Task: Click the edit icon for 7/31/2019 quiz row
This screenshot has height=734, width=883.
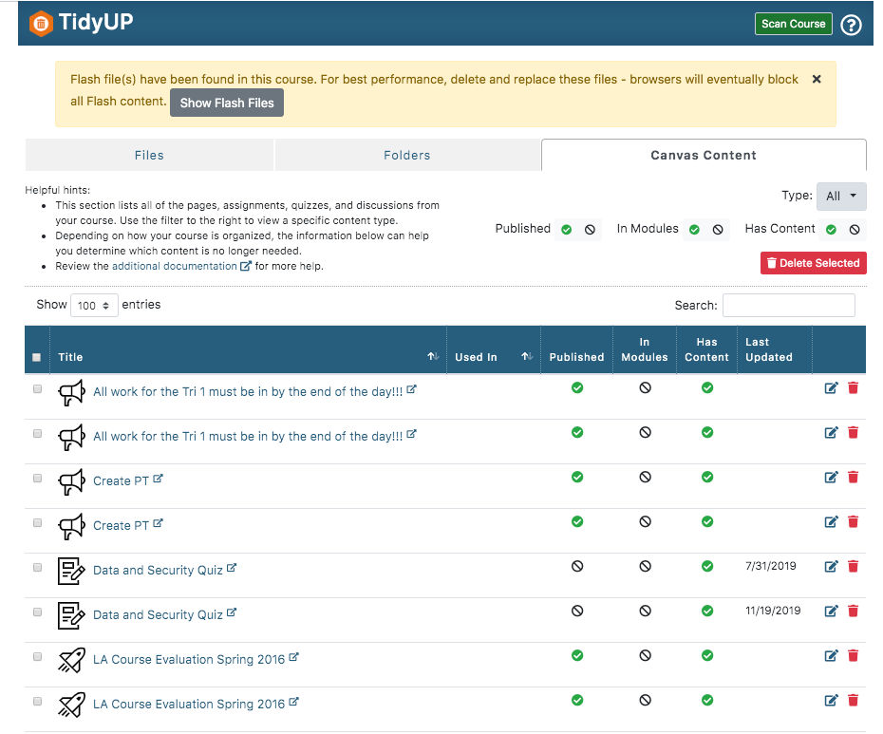Action: pyautogui.click(x=832, y=567)
